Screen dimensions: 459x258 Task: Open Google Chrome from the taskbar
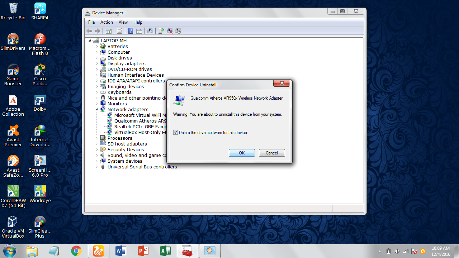point(76,251)
